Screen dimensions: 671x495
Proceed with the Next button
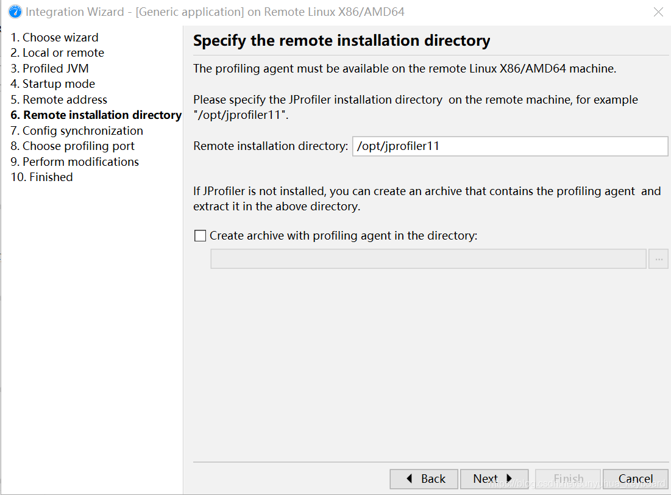(494, 479)
